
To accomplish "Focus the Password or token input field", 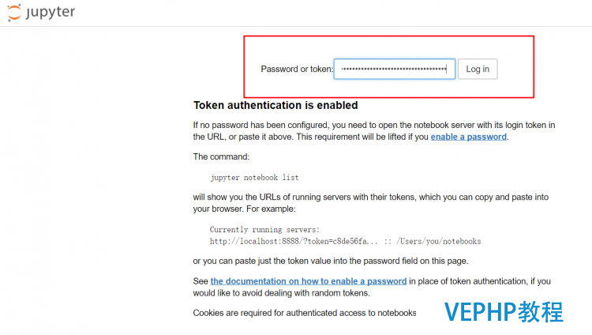I will [394, 69].
